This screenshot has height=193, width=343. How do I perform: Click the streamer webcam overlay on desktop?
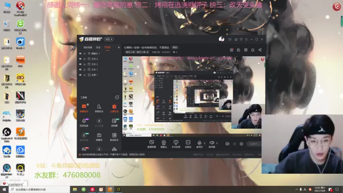(x=302, y=144)
